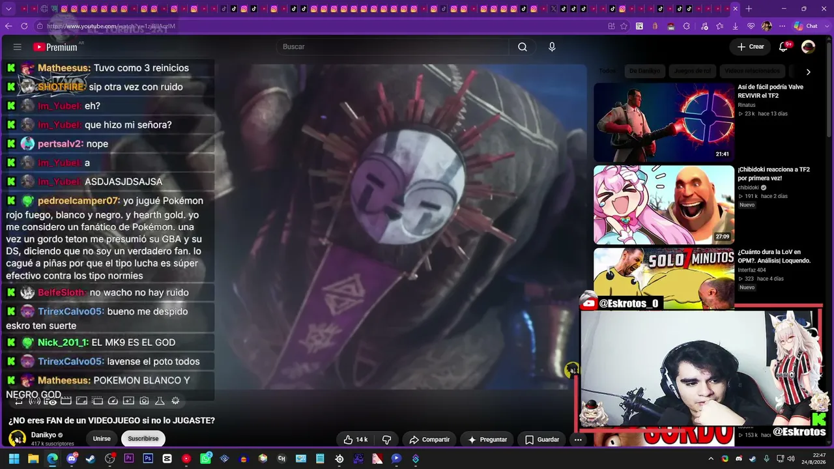Go back with browser back arrow

8,26
